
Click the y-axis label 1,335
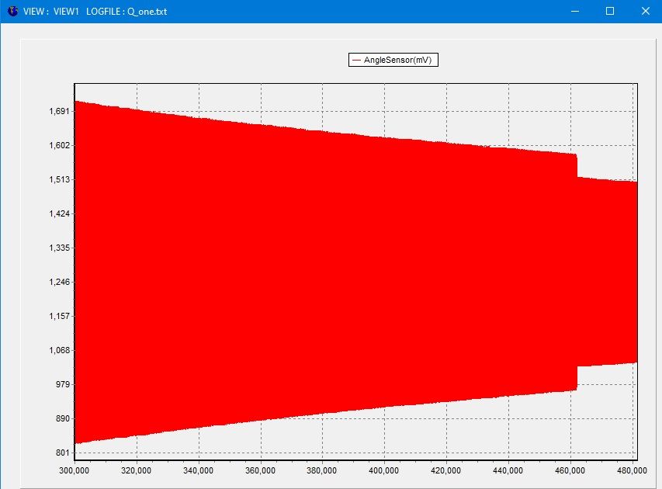(x=60, y=248)
